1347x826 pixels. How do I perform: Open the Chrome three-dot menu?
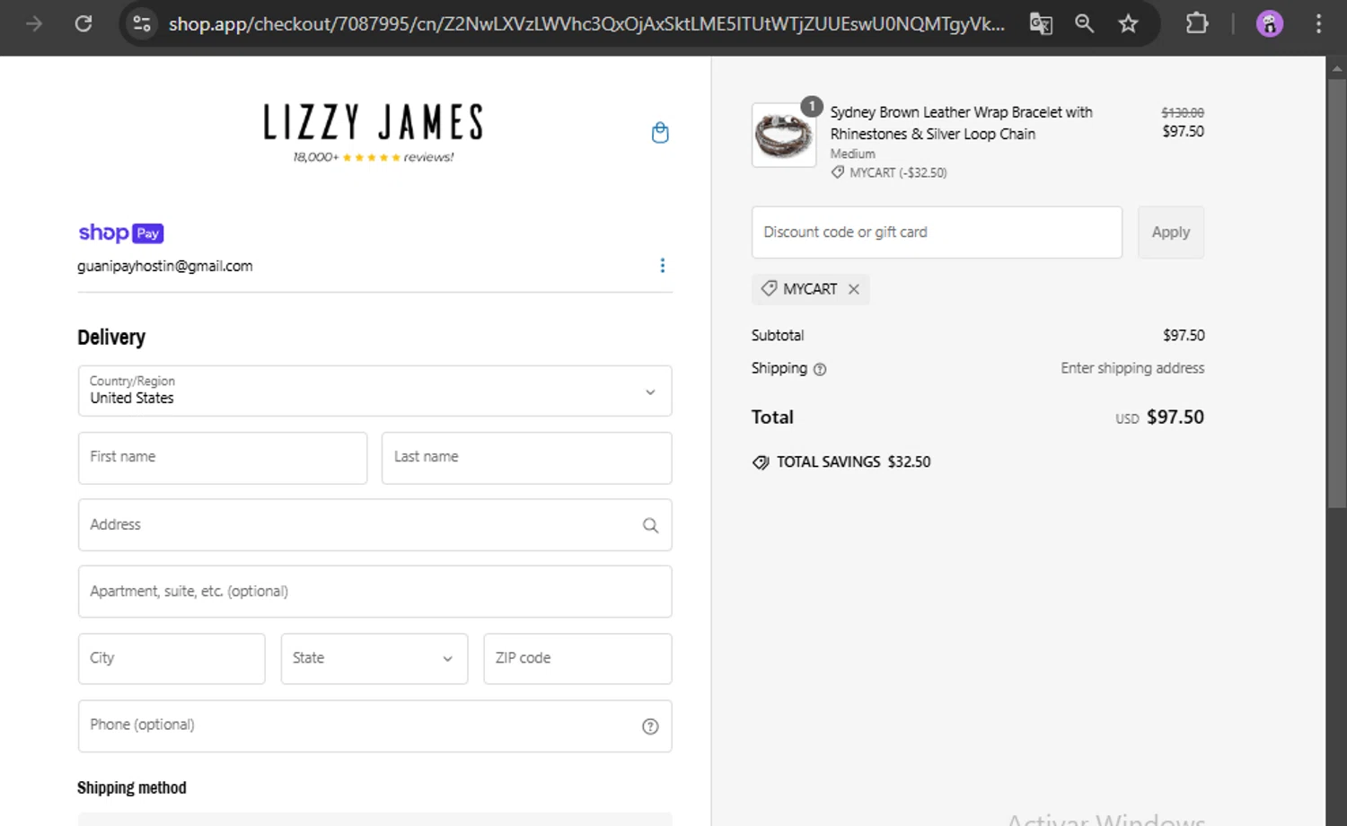click(1318, 23)
